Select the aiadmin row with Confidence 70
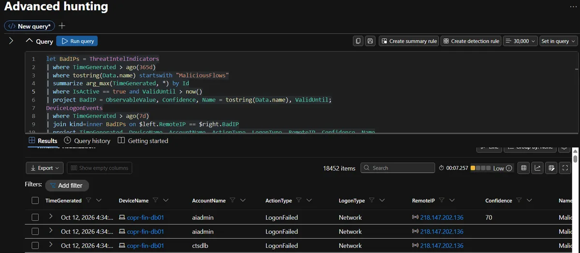Image resolution: width=580 pixels, height=253 pixels. click(35, 217)
